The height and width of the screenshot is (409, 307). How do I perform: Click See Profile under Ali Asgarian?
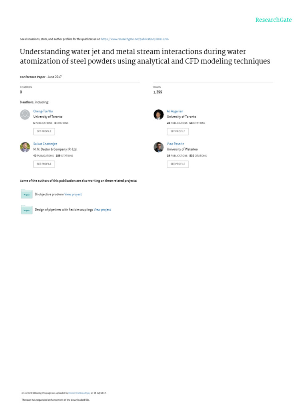pyautogui.click(x=177, y=131)
